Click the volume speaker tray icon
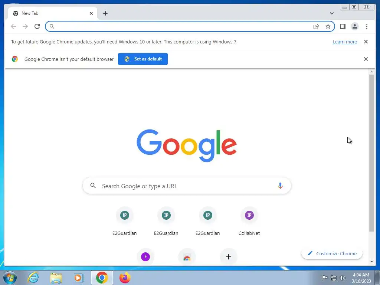The image size is (380, 285). 343,278
